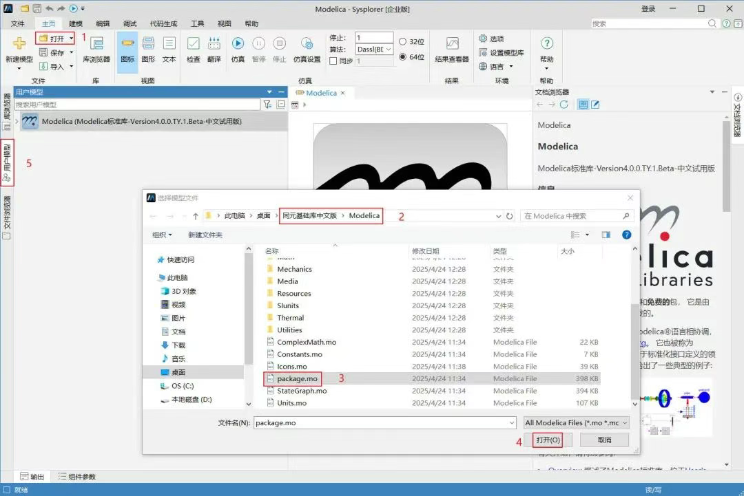Switch to the 工具 ribbon tab
Image resolution: width=744 pixels, height=496 pixels.
coord(198,23)
